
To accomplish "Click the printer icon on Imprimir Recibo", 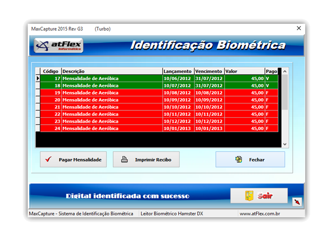I will click(125, 160).
